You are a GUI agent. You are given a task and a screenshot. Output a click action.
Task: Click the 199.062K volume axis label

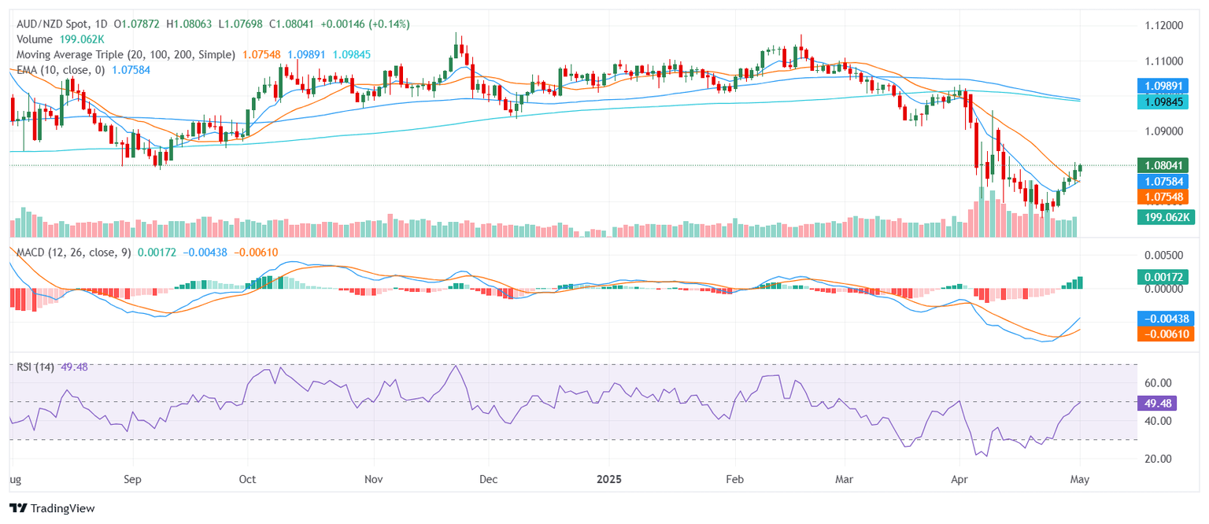coord(1166,217)
